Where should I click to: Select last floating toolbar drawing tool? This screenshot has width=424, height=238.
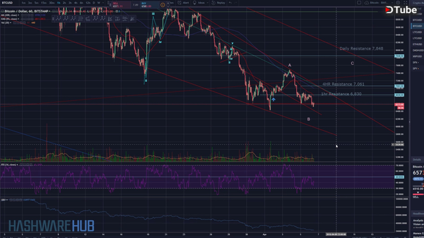tap(132, 19)
